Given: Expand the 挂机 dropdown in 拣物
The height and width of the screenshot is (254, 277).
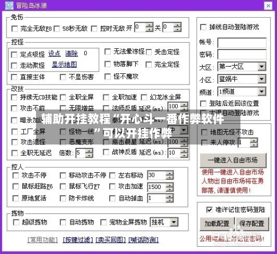Looking at the screenshot, I should coord(174,222).
